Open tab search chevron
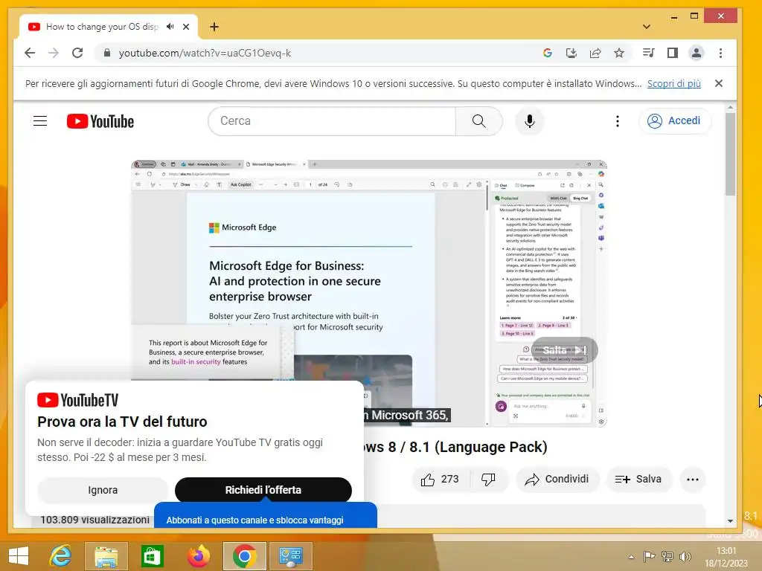 coord(647,27)
